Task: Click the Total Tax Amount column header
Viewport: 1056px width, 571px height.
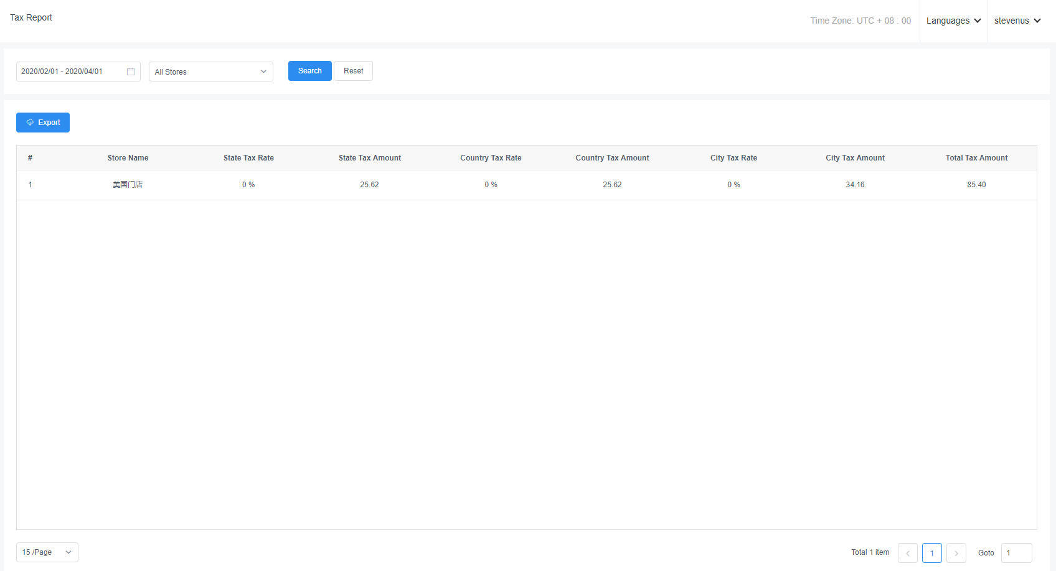Action: coord(976,158)
